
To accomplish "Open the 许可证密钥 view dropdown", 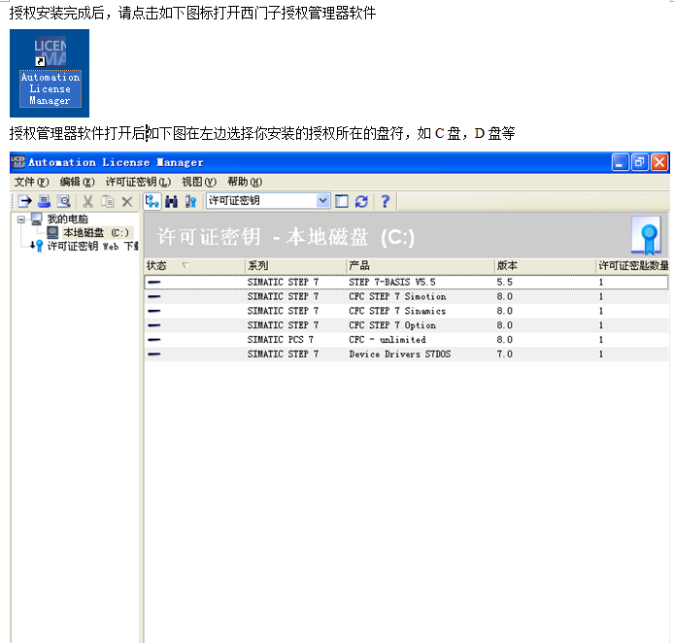I will (x=322, y=201).
